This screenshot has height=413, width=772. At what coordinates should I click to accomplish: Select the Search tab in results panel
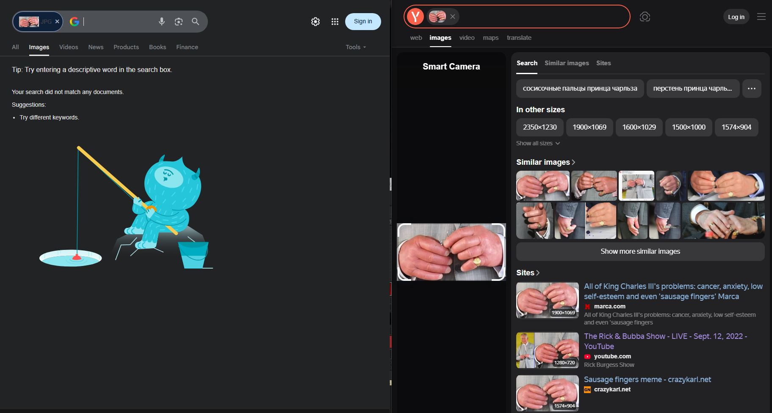(527, 63)
